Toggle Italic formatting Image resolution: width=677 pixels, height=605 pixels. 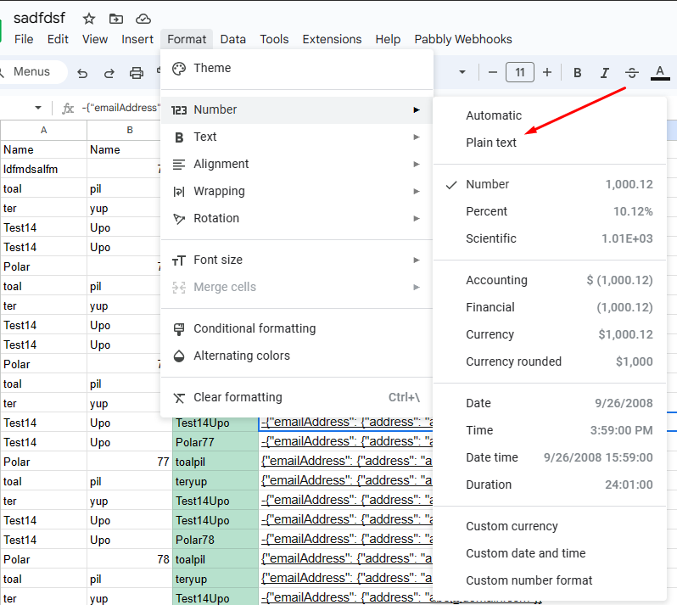pyautogui.click(x=605, y=73)
